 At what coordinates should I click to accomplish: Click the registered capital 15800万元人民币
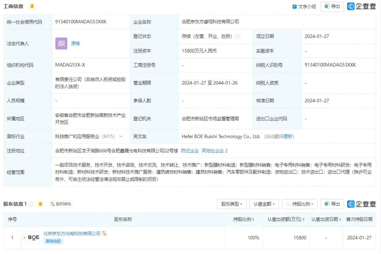199,51
